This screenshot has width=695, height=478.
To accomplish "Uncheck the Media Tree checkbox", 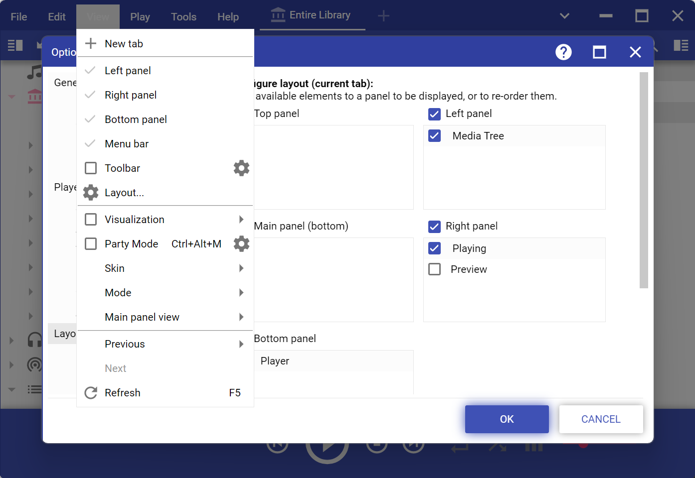I will point(435,136).
